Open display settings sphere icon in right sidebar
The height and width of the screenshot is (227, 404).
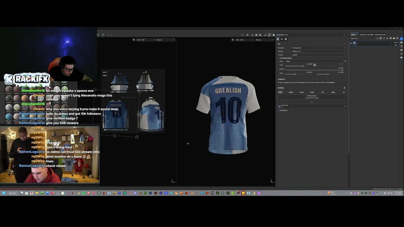pos(401,50)
